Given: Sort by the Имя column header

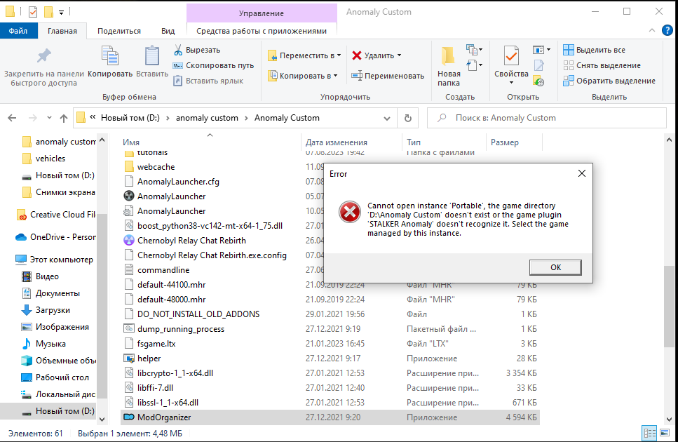Looking at the screenshot, I should [x=131, y=142].
